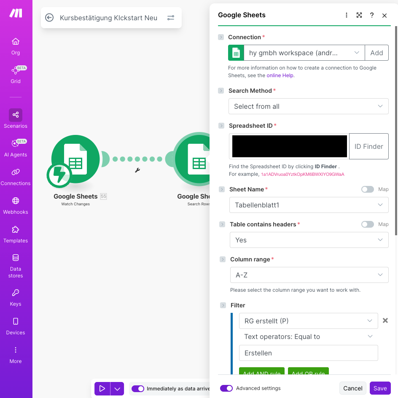Expand the Column range info chevron
398x398 pixels.
(223, 259)
